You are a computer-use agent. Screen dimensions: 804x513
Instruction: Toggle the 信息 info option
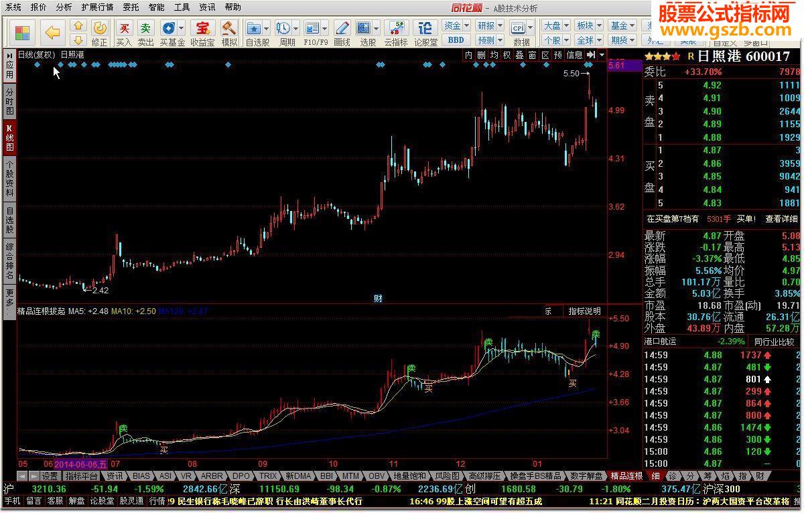coord(574,55)
